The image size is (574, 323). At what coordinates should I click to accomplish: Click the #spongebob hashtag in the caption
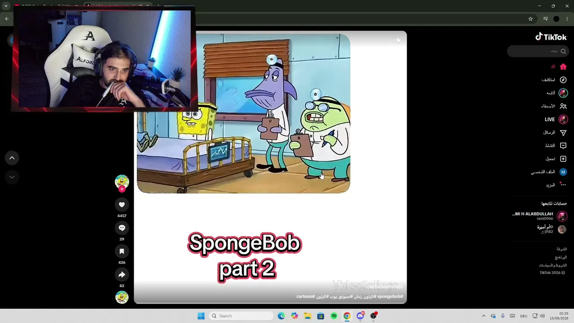pos(390,297)
